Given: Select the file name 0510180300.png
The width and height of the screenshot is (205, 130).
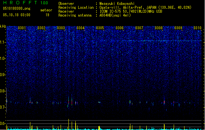Looking at the screenshot, I should (17, 9).
